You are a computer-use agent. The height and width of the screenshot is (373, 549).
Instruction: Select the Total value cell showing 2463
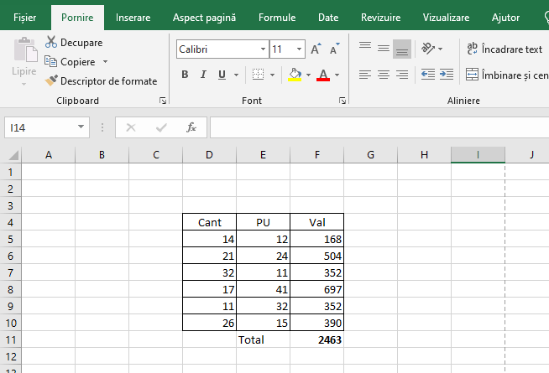tap(316, 340)
